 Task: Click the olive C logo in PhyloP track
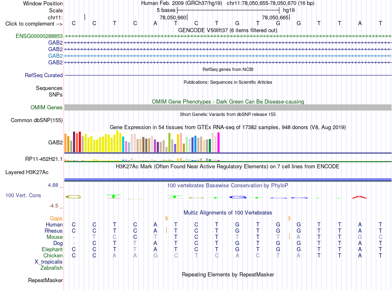pyautogui.click(x=73, y=197)
